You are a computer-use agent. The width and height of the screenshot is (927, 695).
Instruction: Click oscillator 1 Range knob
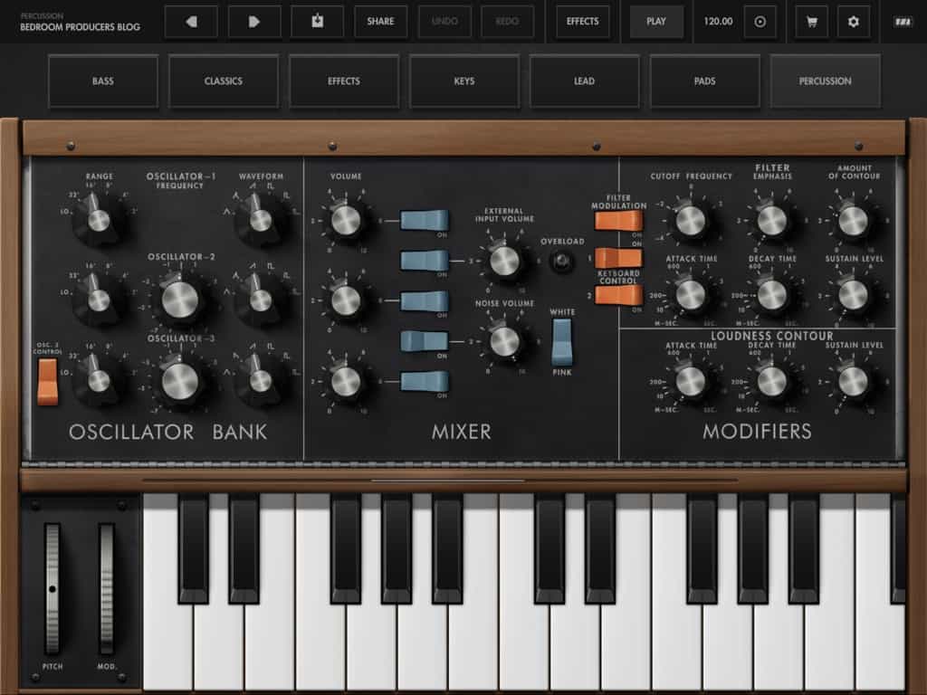[x=98, y=220]
